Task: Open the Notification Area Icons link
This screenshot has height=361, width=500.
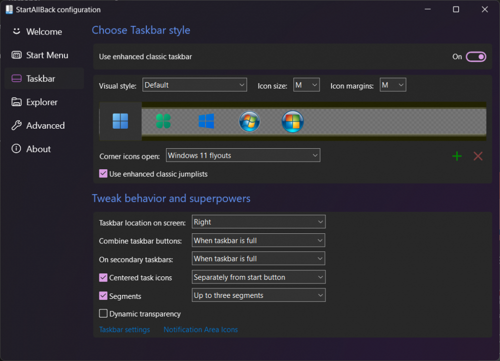Action: (200, 329)
